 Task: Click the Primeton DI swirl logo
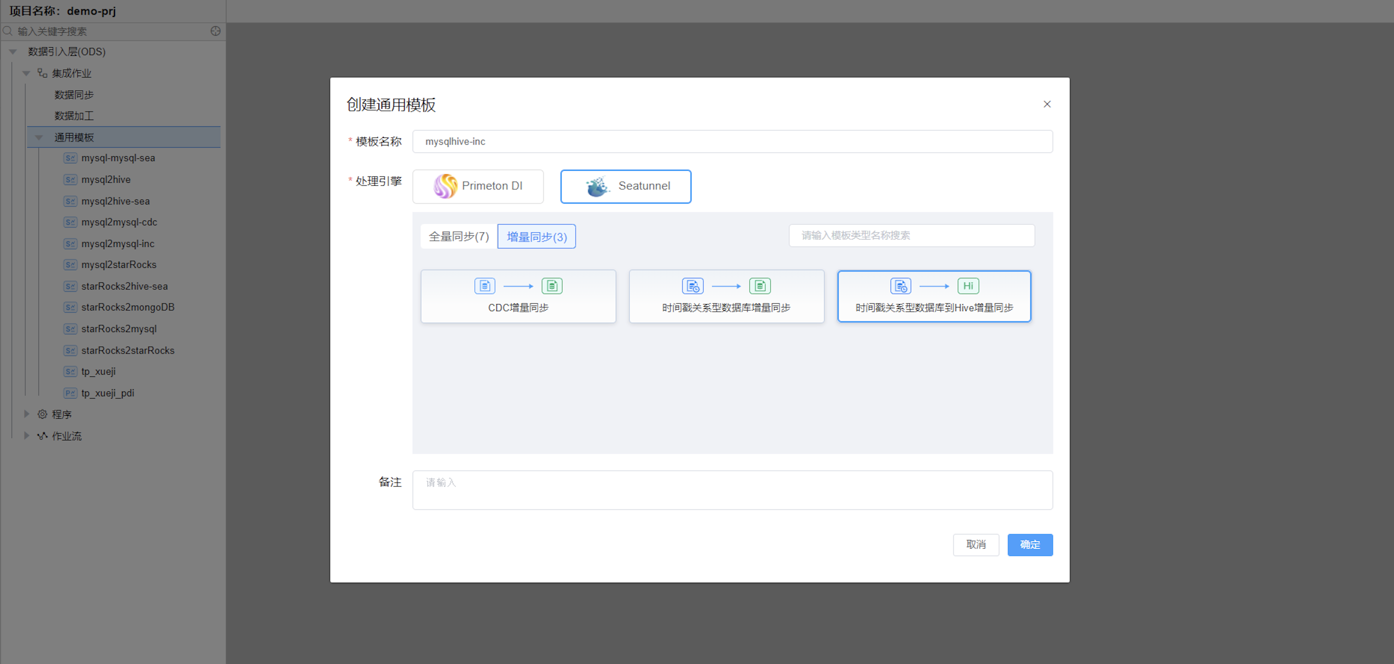coord(445,186)
